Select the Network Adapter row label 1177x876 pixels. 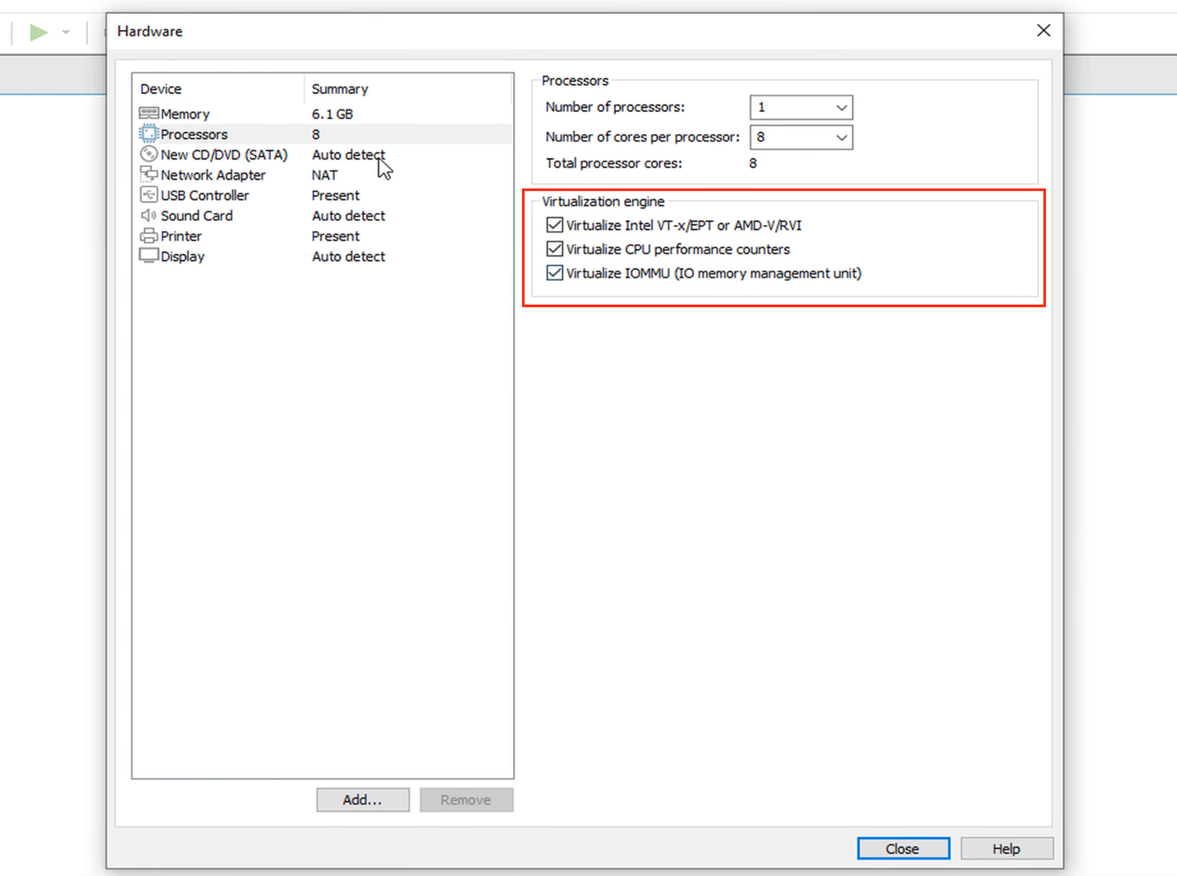213,175
